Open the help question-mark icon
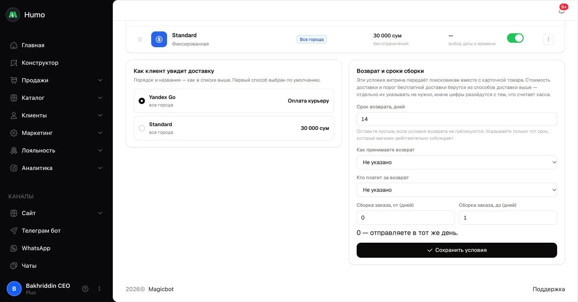578x302 pixels. 85,289
